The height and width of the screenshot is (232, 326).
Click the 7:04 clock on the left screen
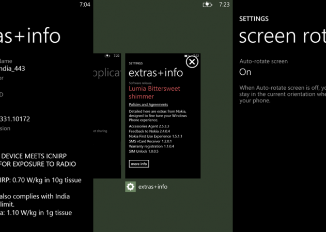pyautogui.click(x=84, y=5)
